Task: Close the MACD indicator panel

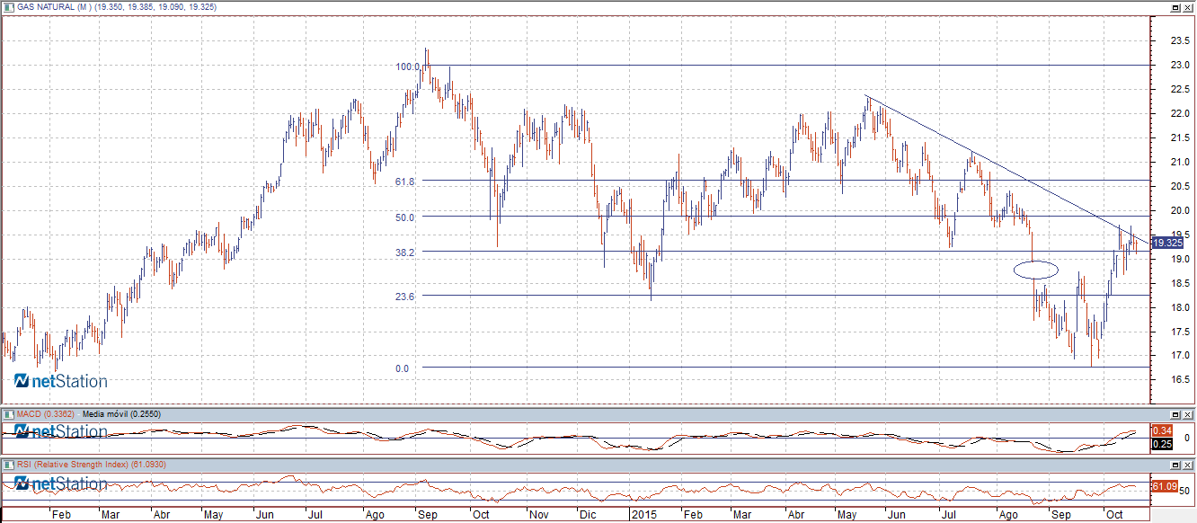Action: (x=1188, y=414)
